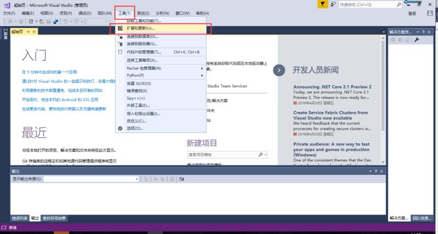Screen dimensions: 438x234
Task: Open the Private audience news article link
Action: click(x=331, y=149)
